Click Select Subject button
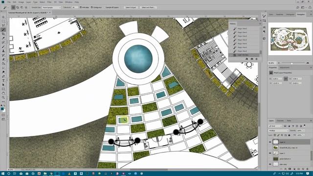 tap(131, 7)
